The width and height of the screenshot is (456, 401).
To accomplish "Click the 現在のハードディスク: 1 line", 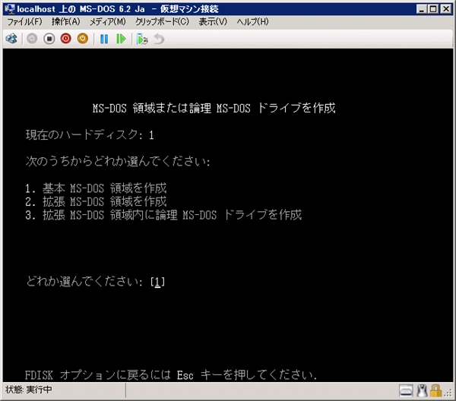I will tap(90, 135).
